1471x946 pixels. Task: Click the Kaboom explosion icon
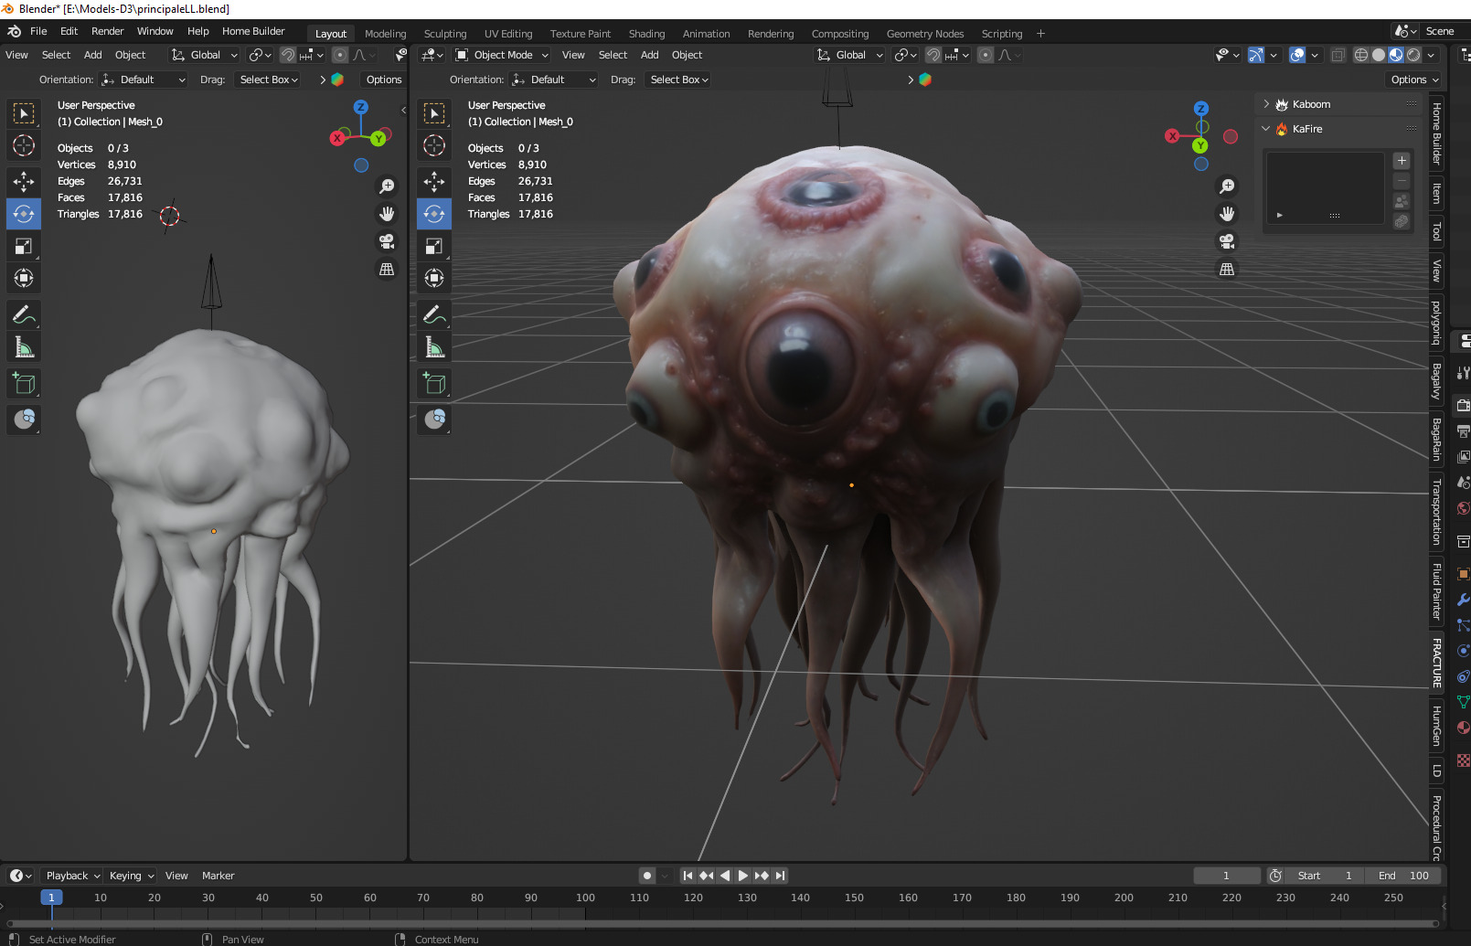click(1282, 104)
